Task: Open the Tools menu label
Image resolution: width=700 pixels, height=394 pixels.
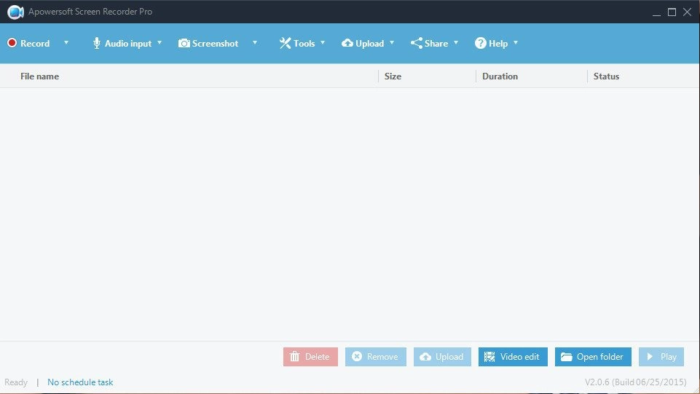Action: tap(304, 43)
